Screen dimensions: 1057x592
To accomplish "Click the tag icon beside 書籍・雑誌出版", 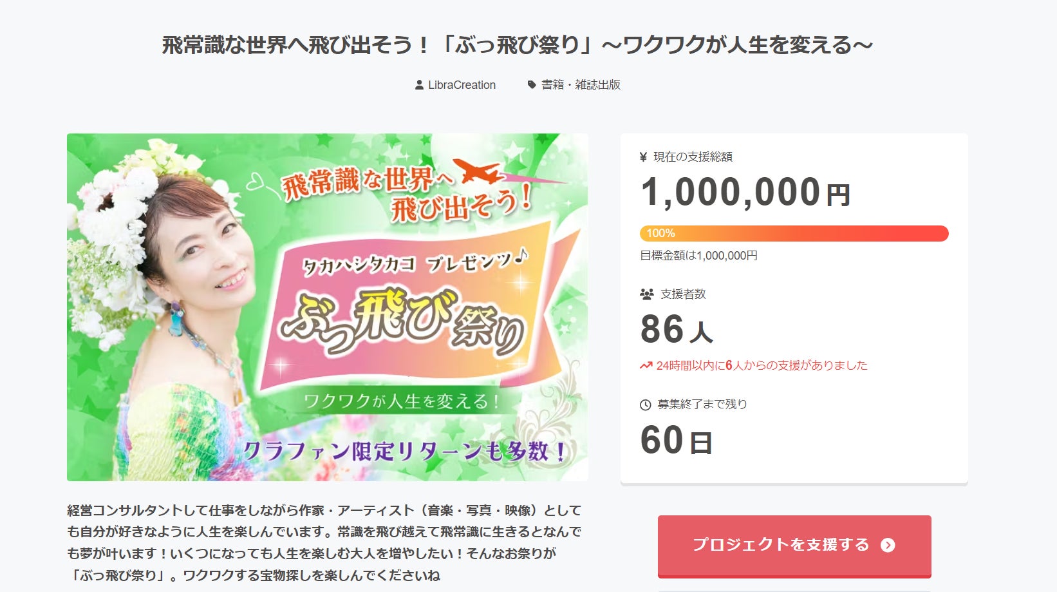I will point(532,85).
